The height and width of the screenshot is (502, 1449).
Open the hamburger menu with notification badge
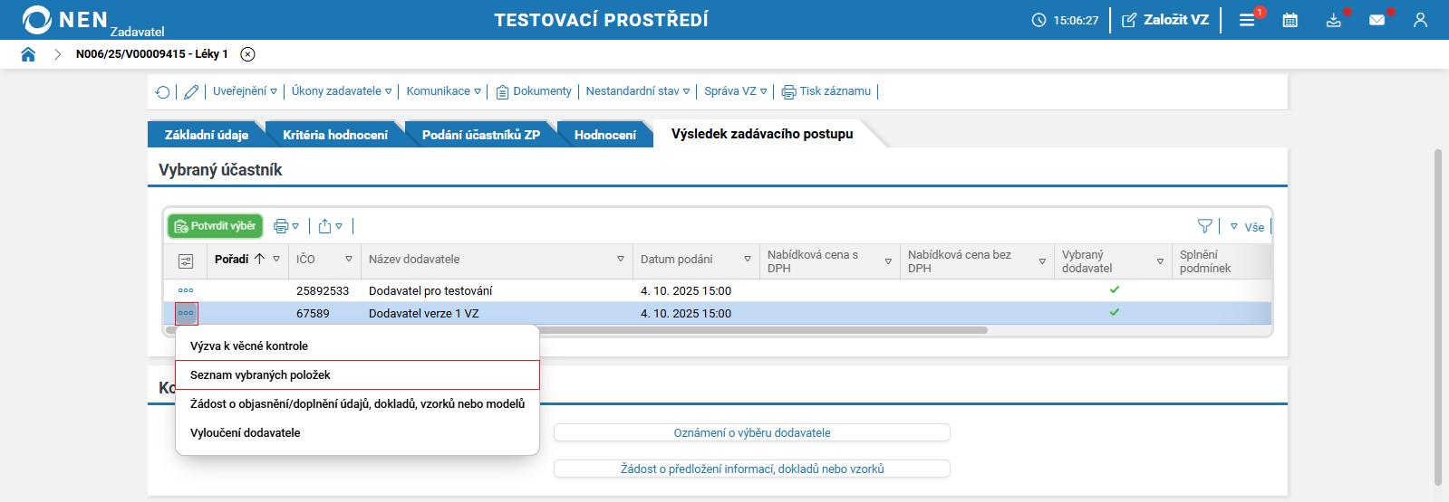point(1248,20)
